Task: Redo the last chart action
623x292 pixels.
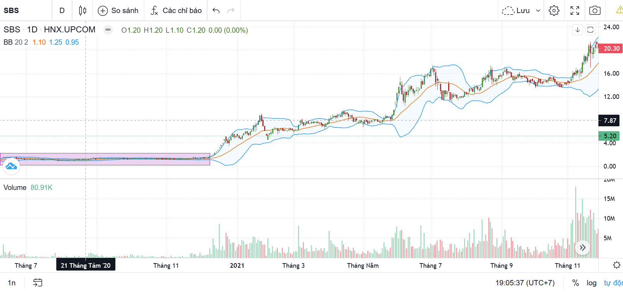Action: [x=231, y=11]
